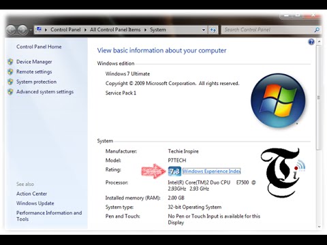Screen dimensions: 327x245
Task: Click the vertical scrollbar thumb
Action: point(319,97)
